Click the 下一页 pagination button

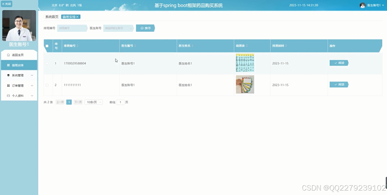coord(78,102)
